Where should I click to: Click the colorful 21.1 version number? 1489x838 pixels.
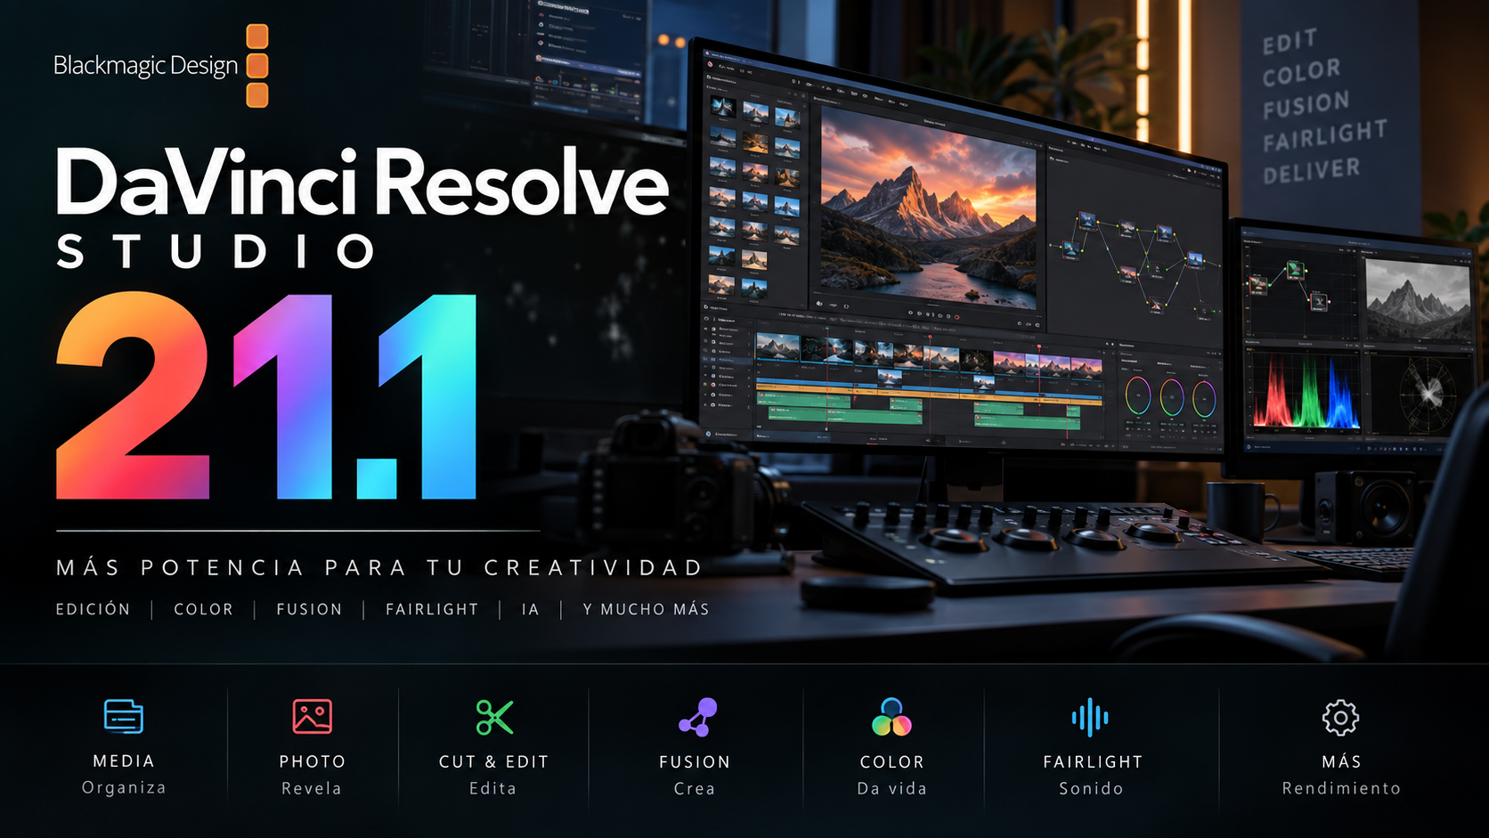coord(266,395)
